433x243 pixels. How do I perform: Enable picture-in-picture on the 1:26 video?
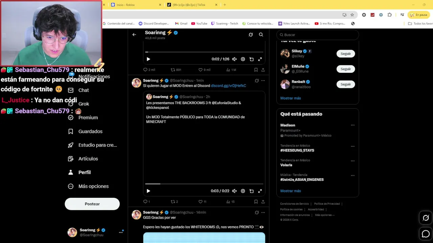click(x=251, y=59)
